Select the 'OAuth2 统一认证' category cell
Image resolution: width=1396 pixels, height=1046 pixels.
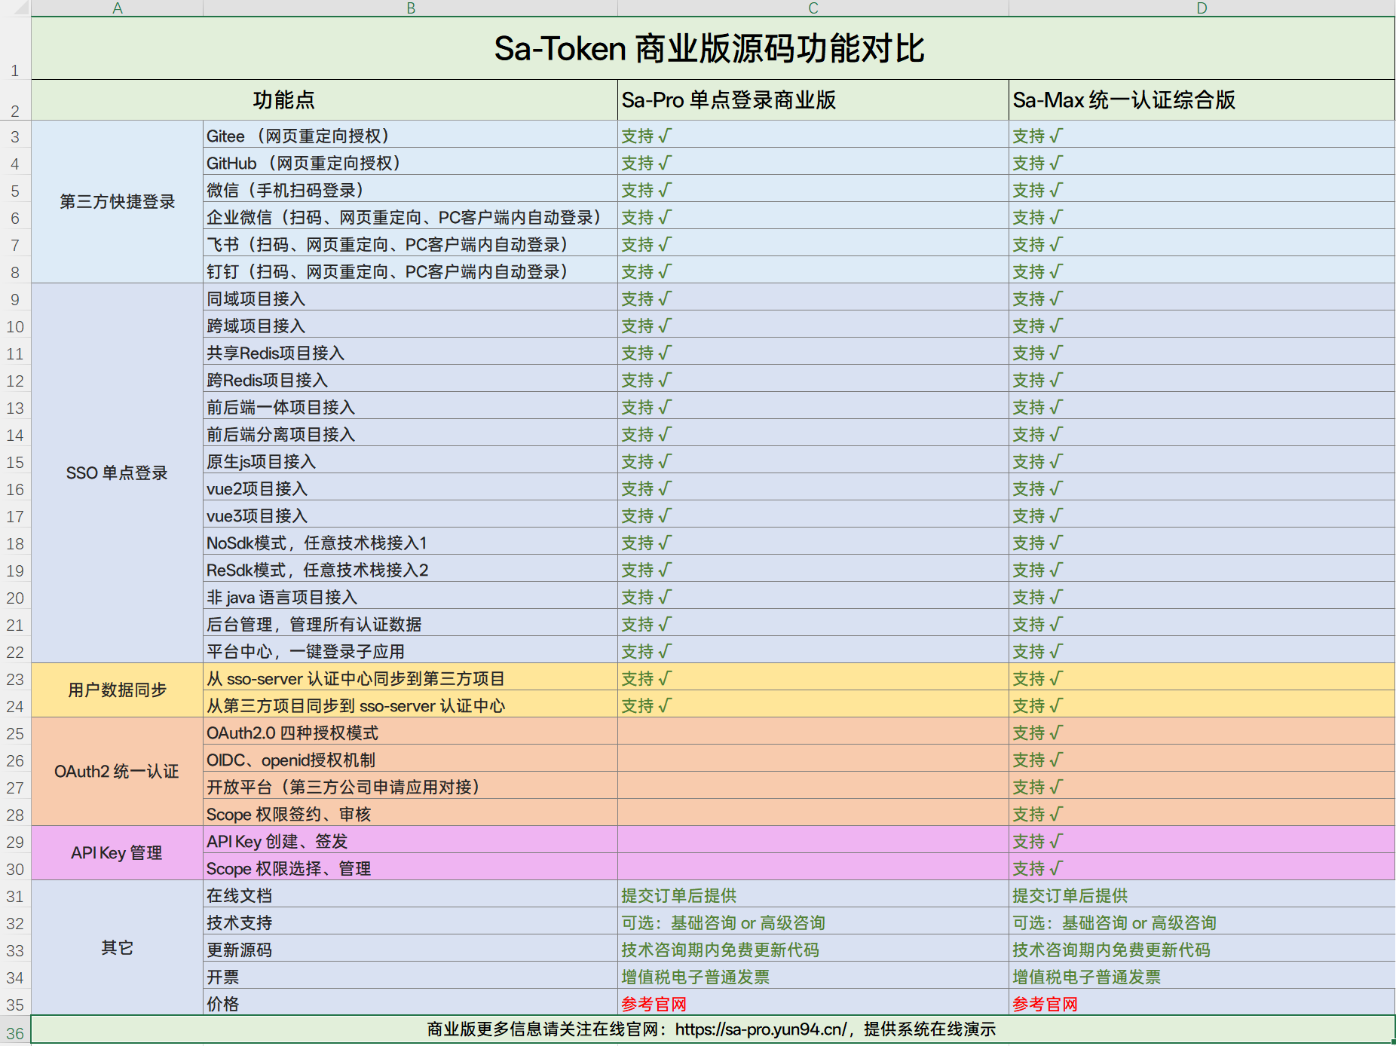[x=117, y=772]
